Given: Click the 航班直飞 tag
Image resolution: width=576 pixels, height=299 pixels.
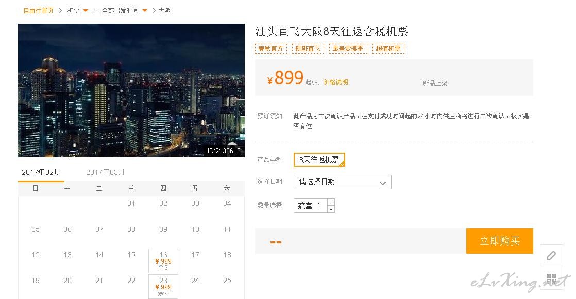Looking at the screenshot, I should 307,49.
